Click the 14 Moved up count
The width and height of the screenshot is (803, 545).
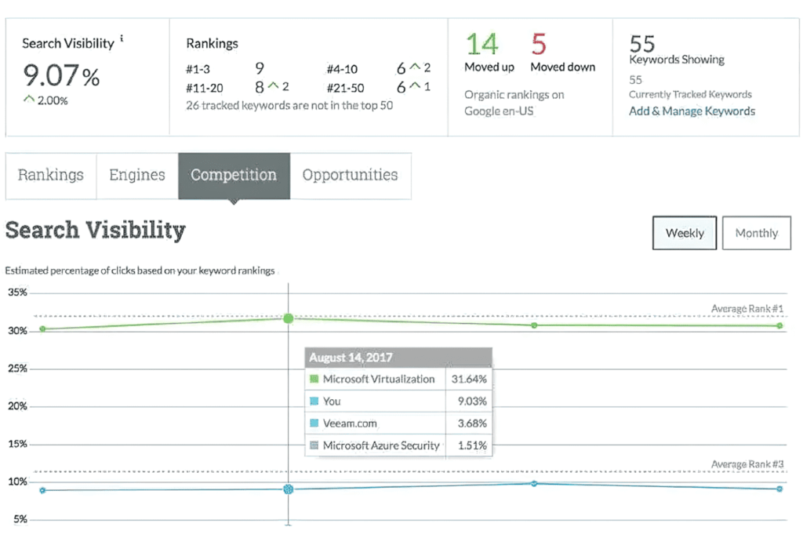[x=482, y=44]
